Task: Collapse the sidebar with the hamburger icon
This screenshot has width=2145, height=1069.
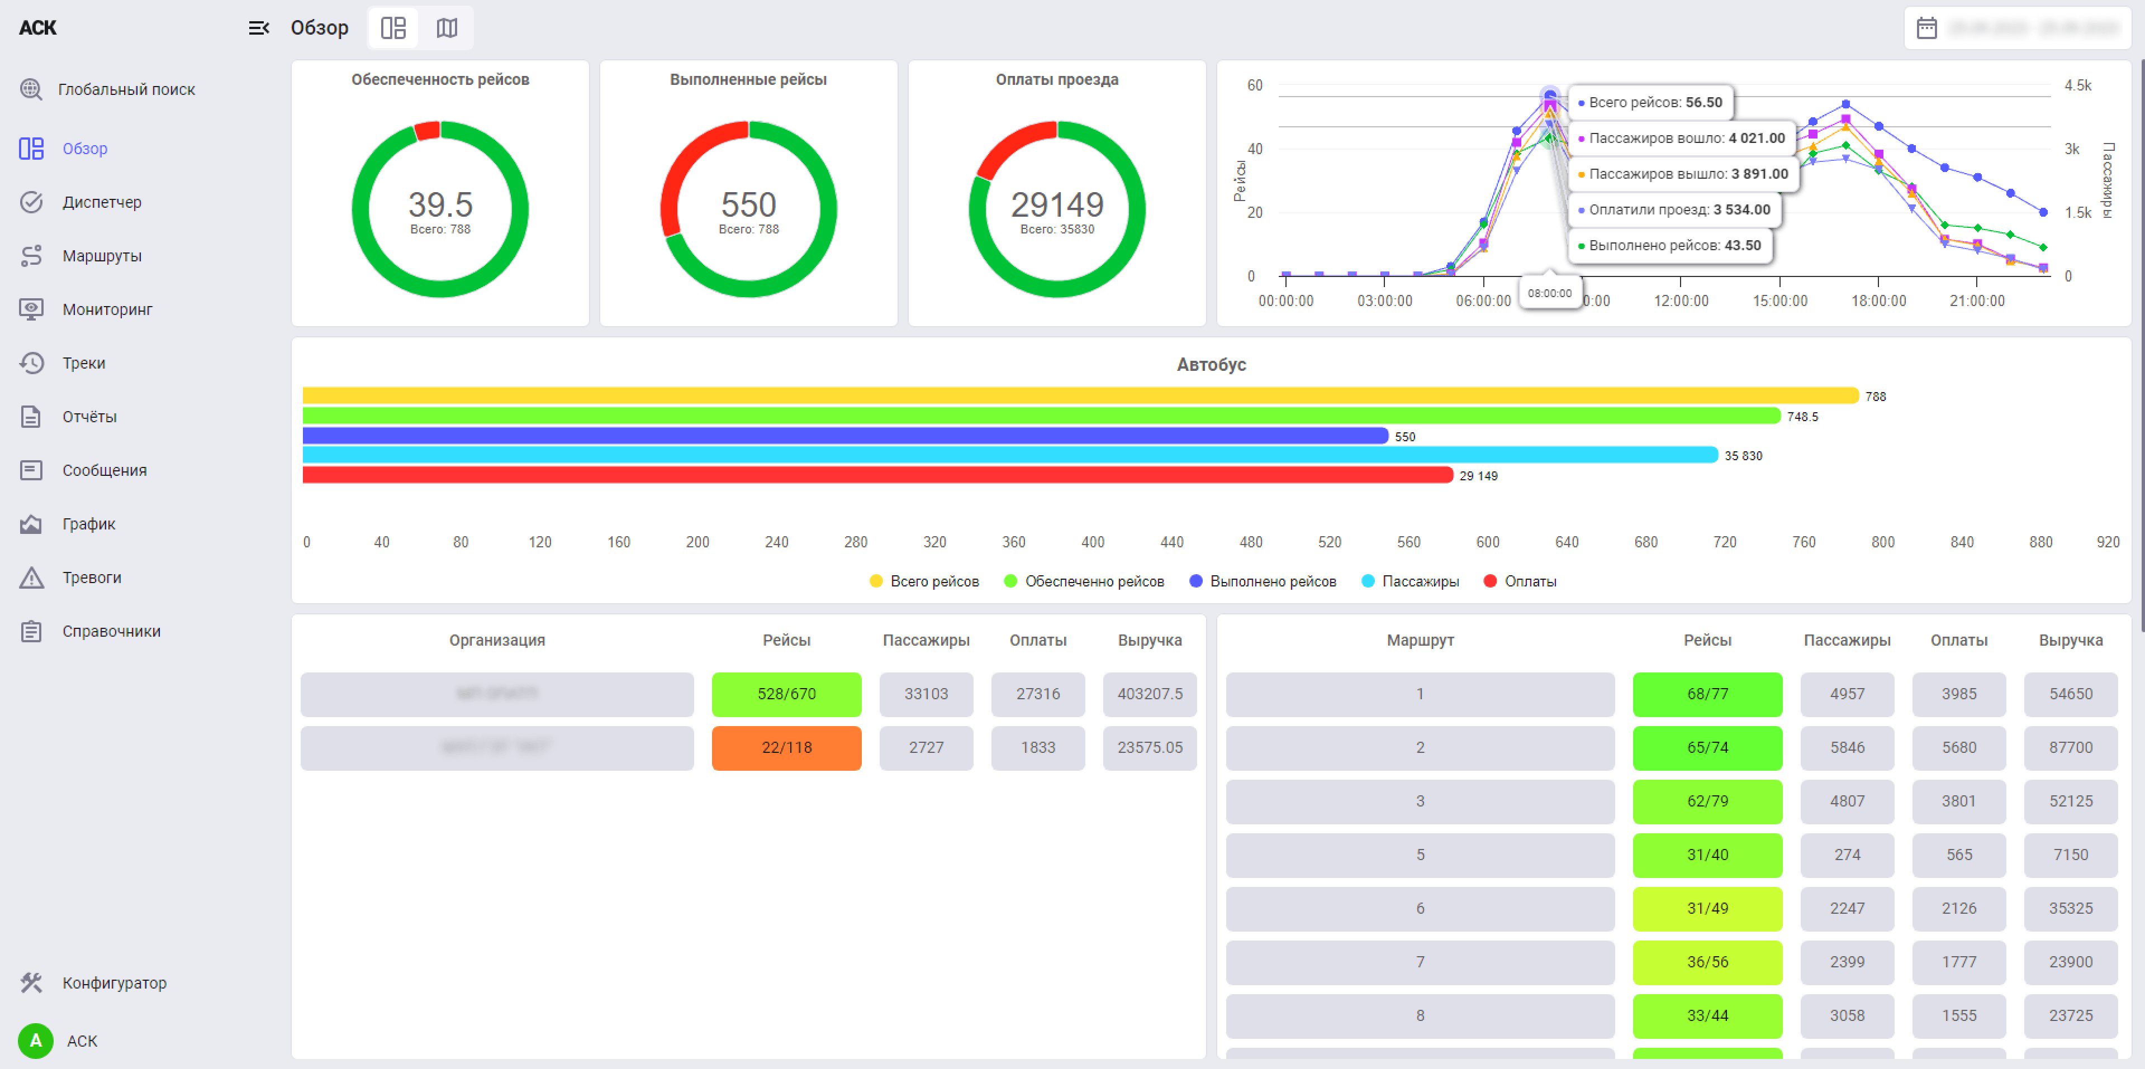Action: (x=258, y=28)
